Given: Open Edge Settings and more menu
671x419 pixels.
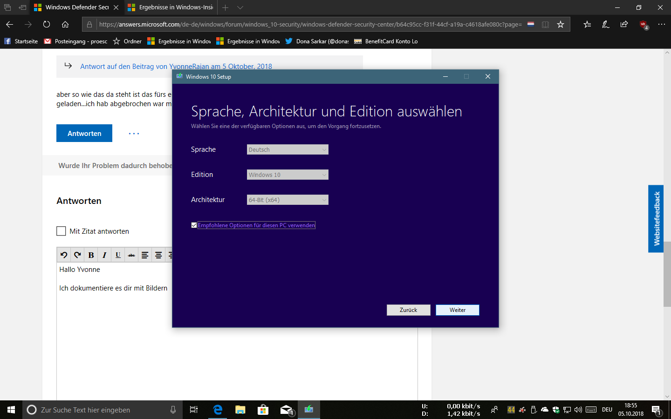Looking at the screenshot, I should [662, 24].
